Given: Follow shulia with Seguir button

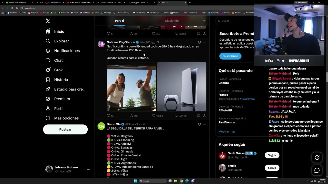Looking at the screenshot, I should [x=272, y=168].
